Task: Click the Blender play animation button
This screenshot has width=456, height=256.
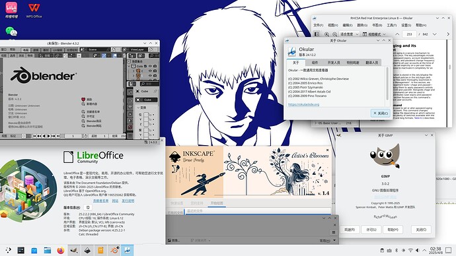Action: click(x=48, y=136)
